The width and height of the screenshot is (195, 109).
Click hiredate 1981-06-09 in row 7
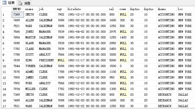[x=87, y=49]
